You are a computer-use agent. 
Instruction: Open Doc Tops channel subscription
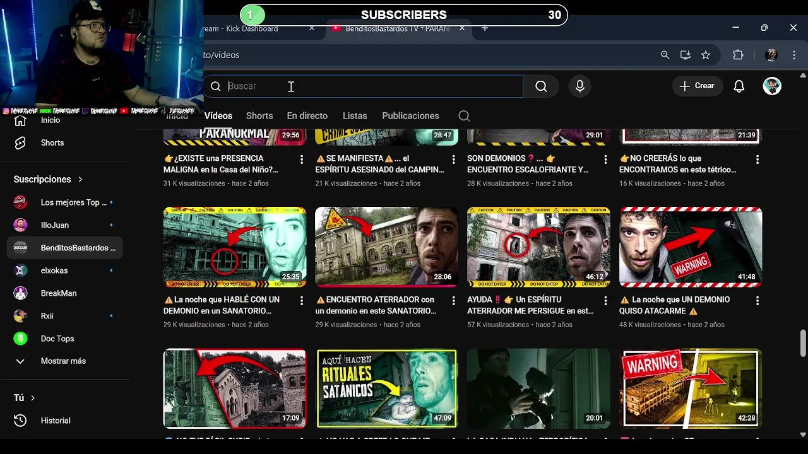(x=64, y=339)
